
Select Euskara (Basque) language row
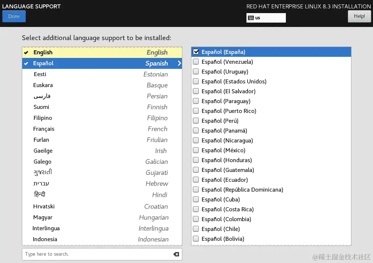click(x=102, y=85)
